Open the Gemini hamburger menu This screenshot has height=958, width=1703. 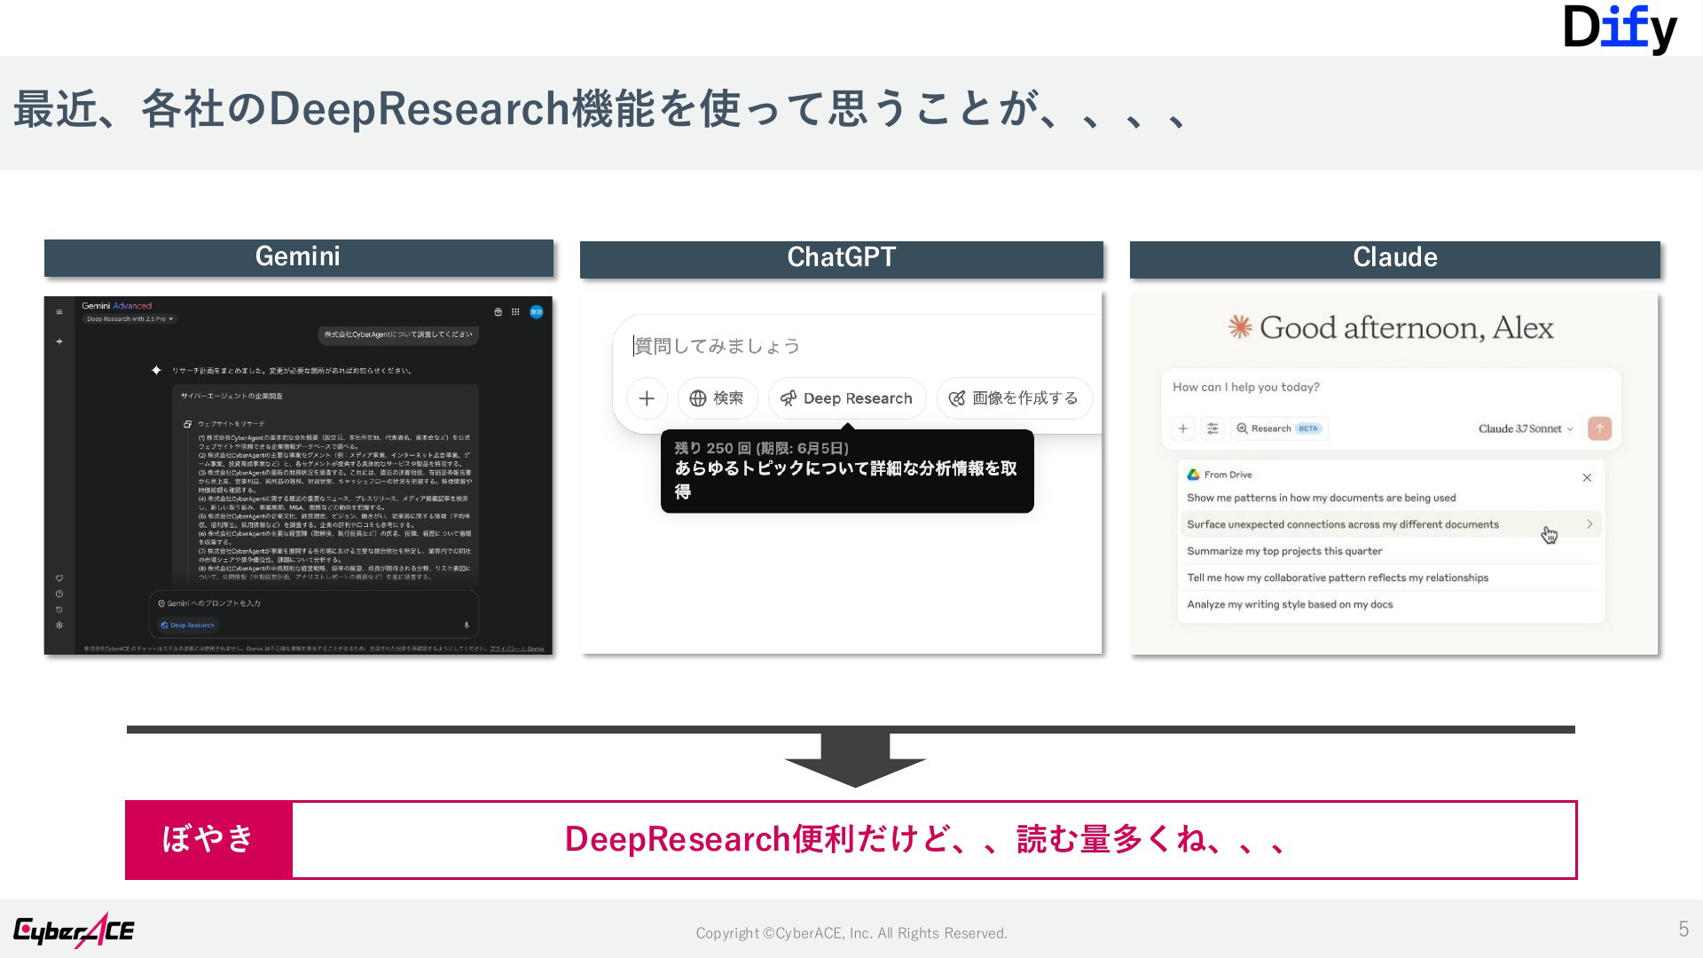59,312
